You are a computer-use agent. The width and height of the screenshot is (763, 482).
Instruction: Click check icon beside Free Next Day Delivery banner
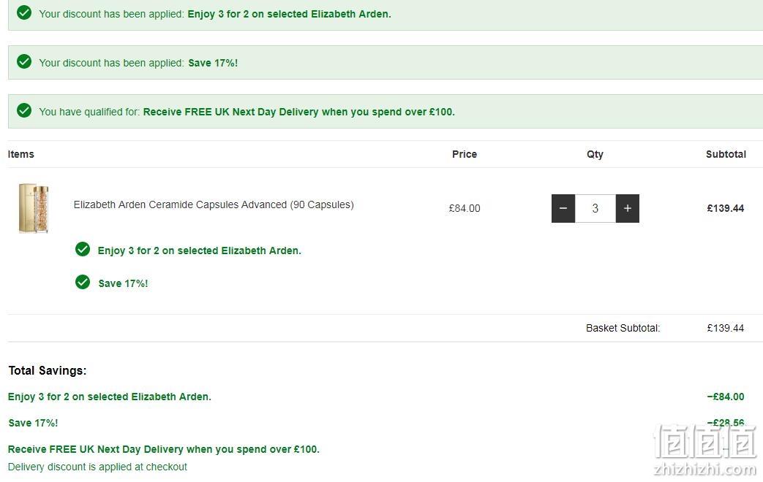coord(24,111)
